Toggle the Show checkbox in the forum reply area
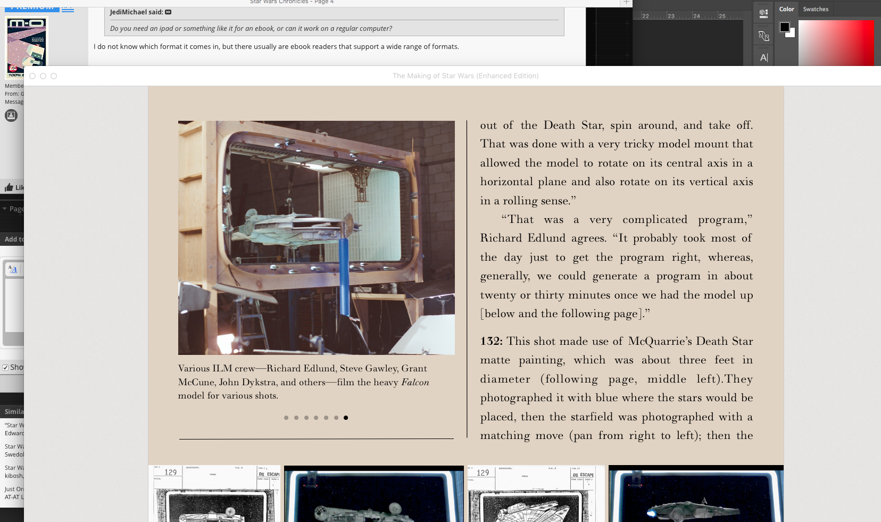The height and width of the screenshot is (522, 881). (5, 368)
